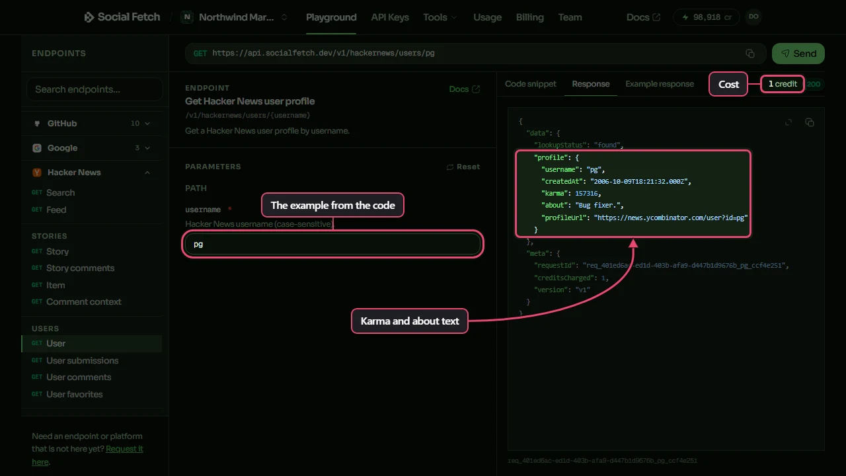Open the Usage page

coord(488,17)
